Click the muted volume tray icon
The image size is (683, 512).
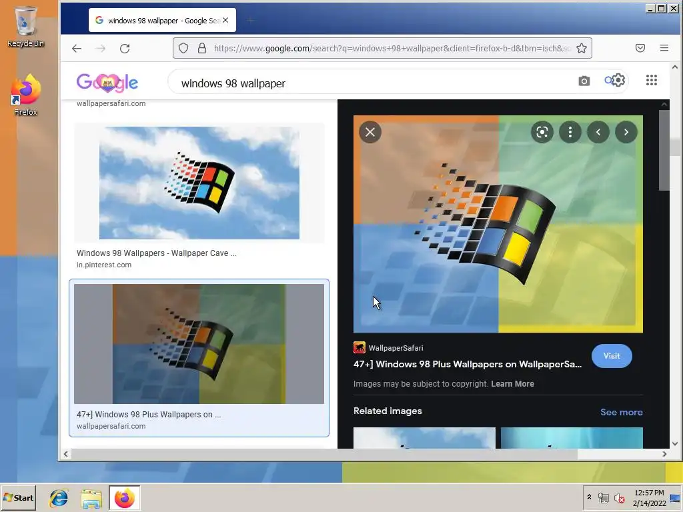619,497
